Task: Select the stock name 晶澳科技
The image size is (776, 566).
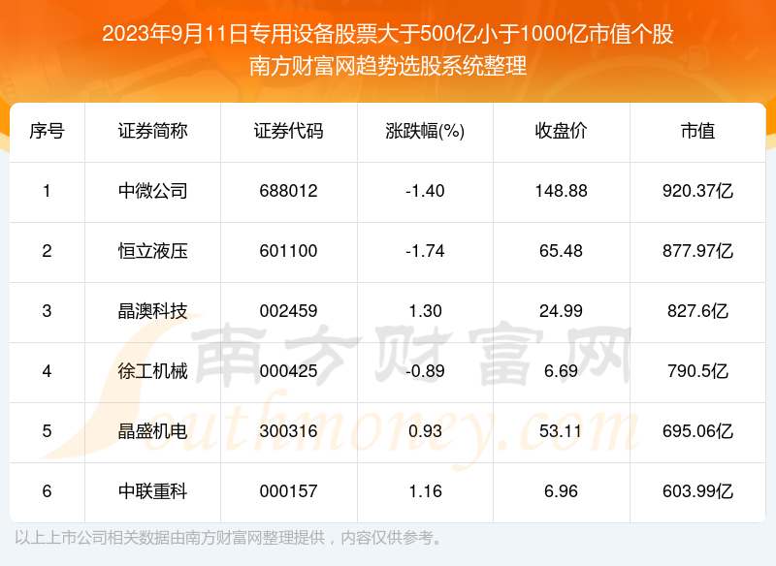Action: click(152, 311)
